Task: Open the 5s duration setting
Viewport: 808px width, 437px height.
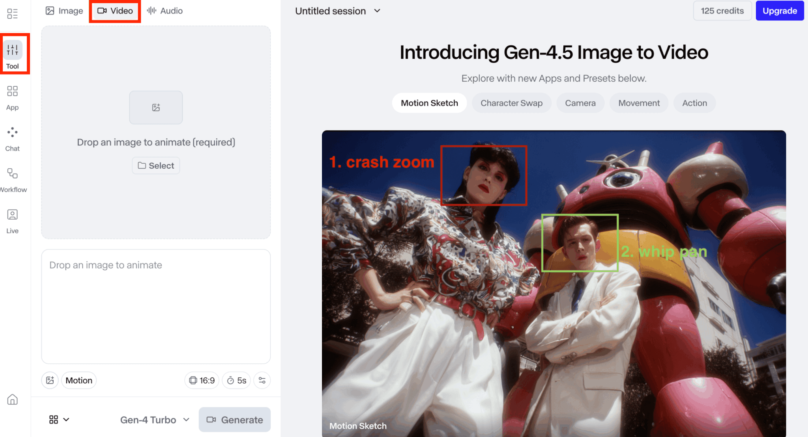Action: coord(236,380)
